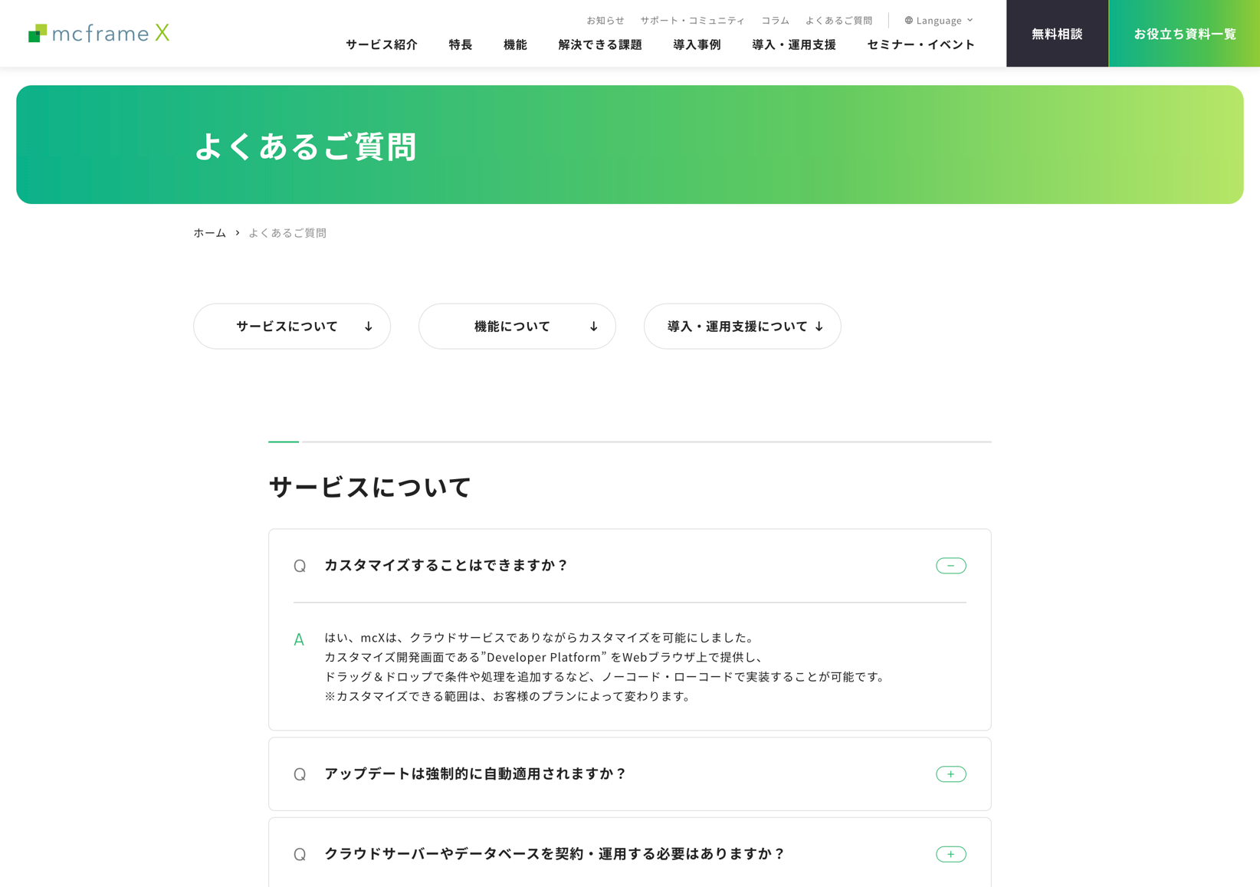Click the down arrow in 機能について button
The image size is (1260, 887).
[x=594, y=327]
